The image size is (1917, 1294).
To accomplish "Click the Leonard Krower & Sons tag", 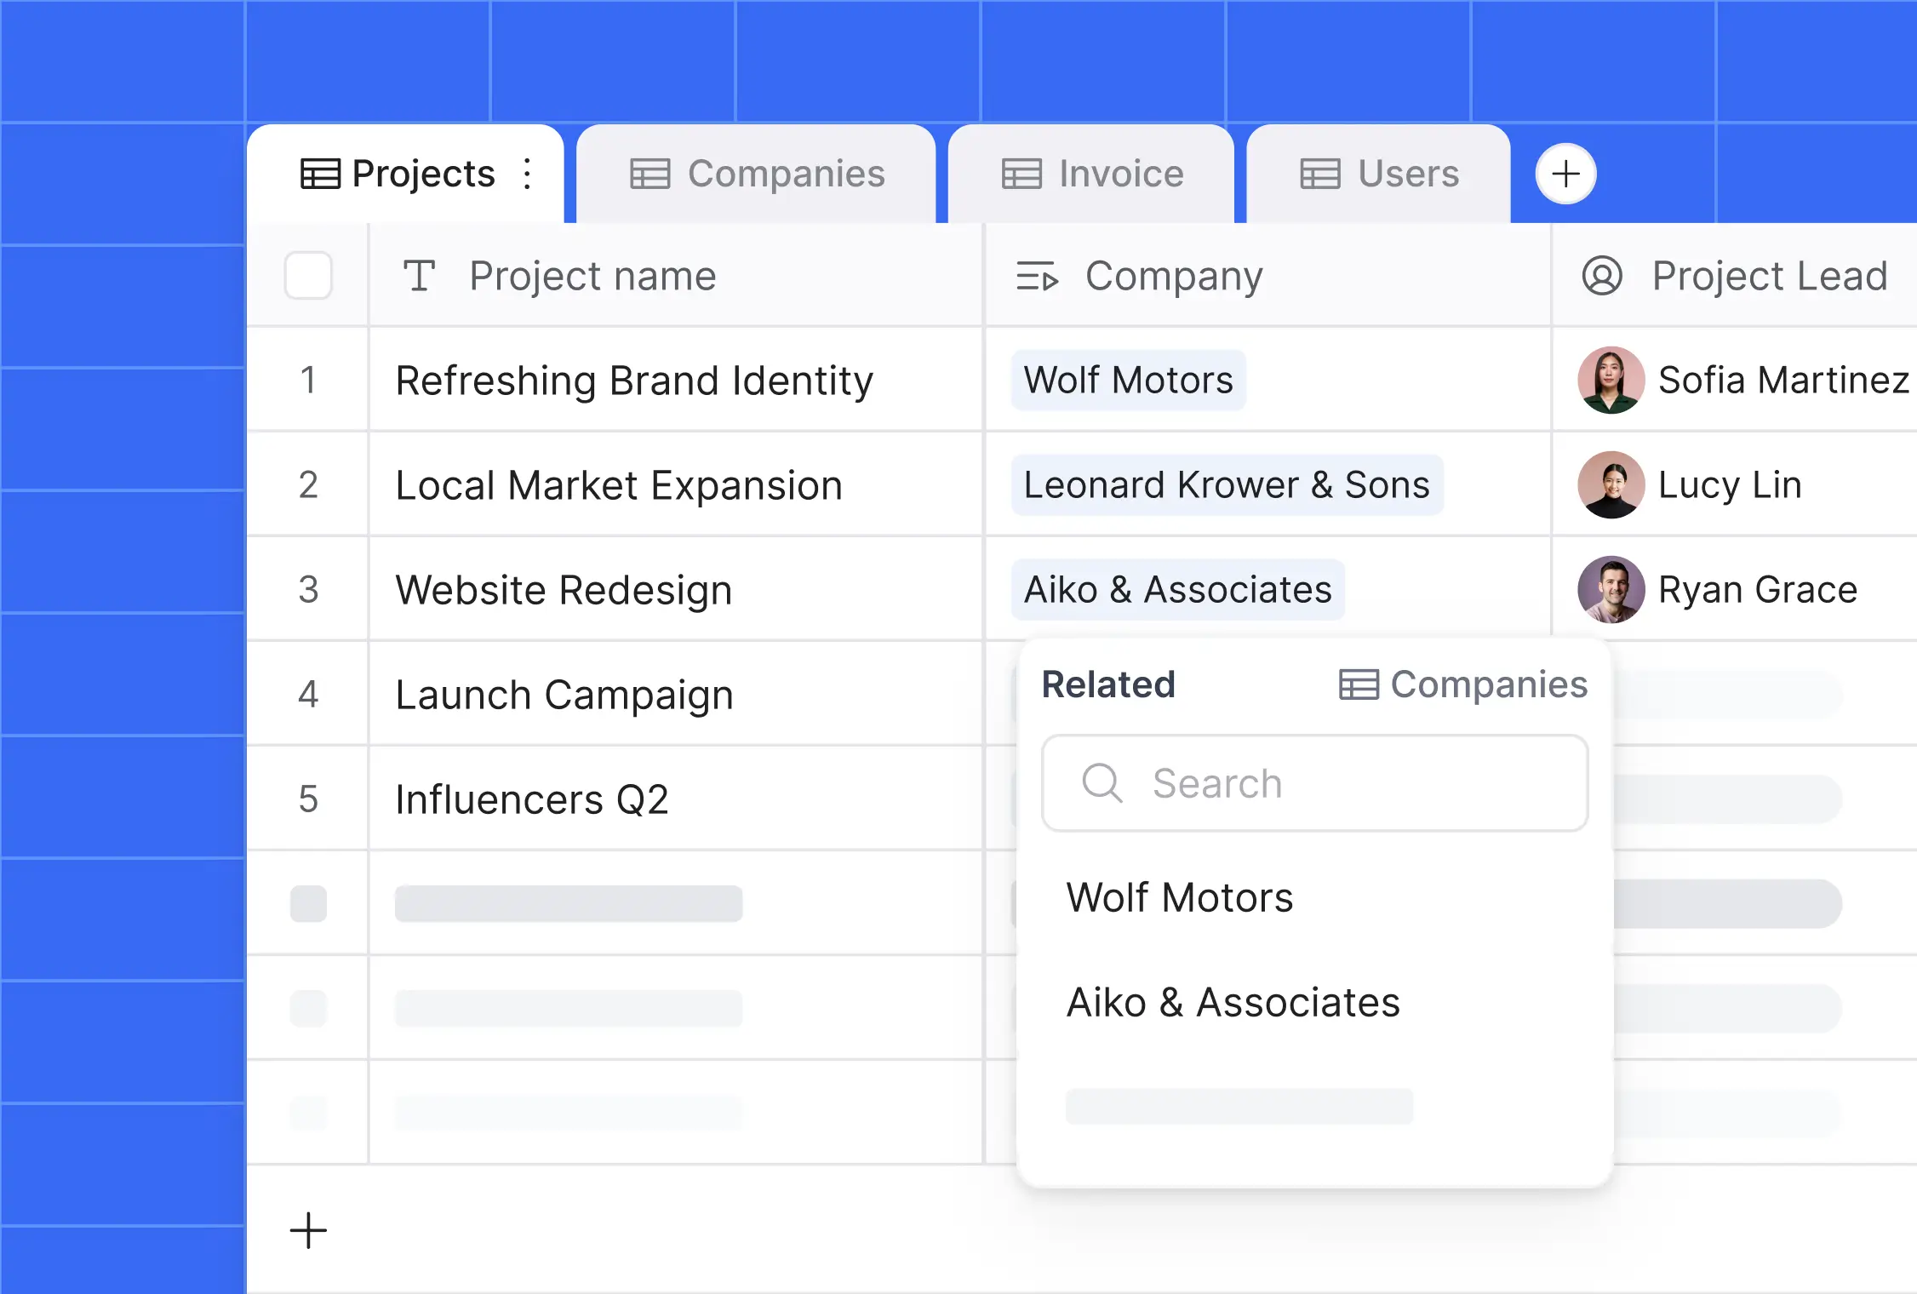I will coord(1227,484).
